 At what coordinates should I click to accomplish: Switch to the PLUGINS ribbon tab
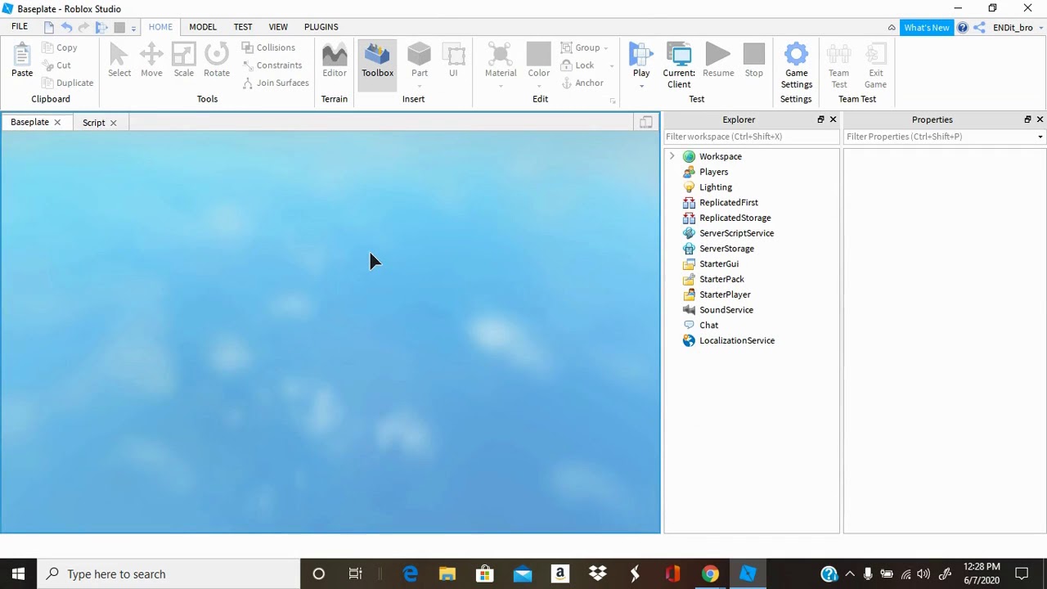(321, 27)
